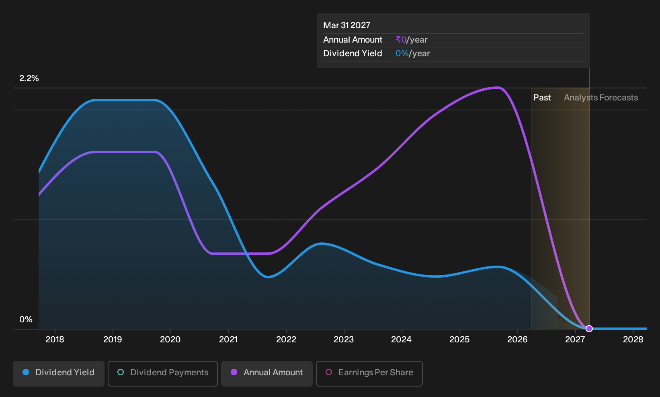660x397 pixels.
Task: Click the teal Dividend Payments circle icon
Action: click(x=121, y=372)
